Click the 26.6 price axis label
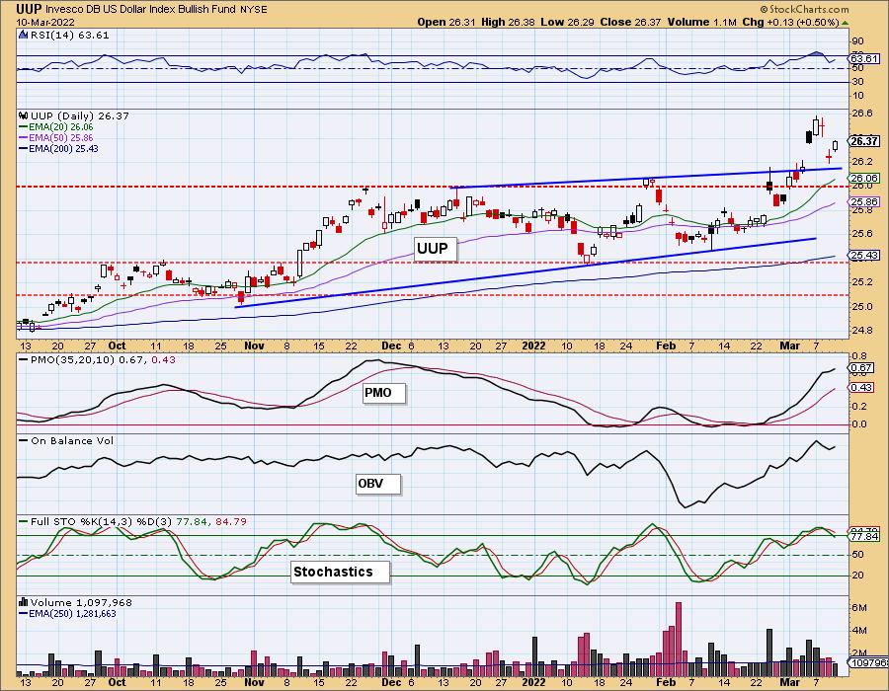Viewport: 889px width, 691px height. coord(862,114)
